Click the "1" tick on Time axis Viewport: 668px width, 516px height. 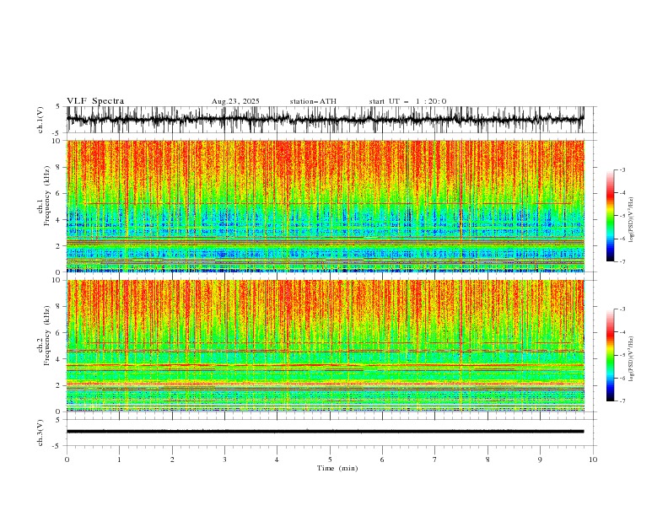pyautogui.click(x=119, y=460)
